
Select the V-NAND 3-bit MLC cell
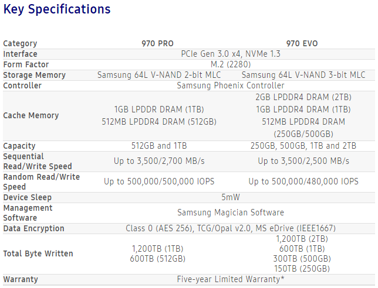coord(303,75)
